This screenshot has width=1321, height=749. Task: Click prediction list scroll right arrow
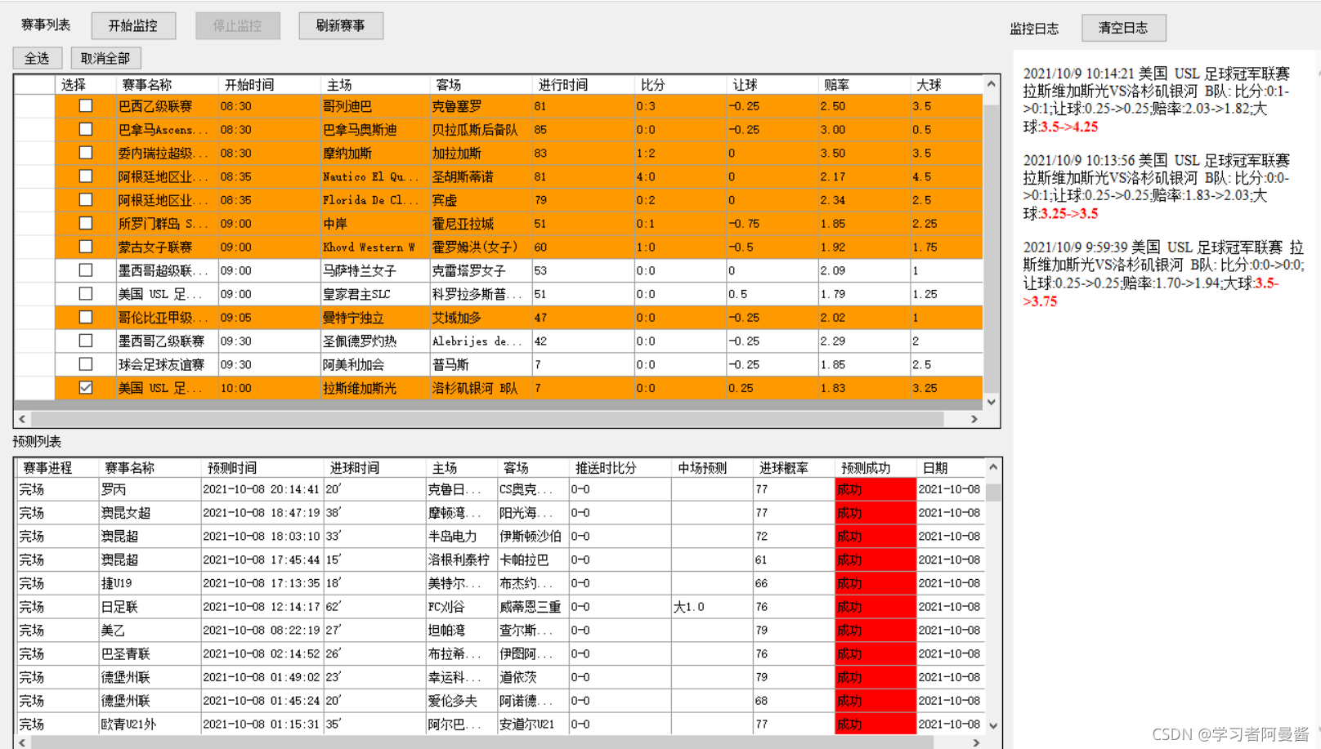pos(976,742)
